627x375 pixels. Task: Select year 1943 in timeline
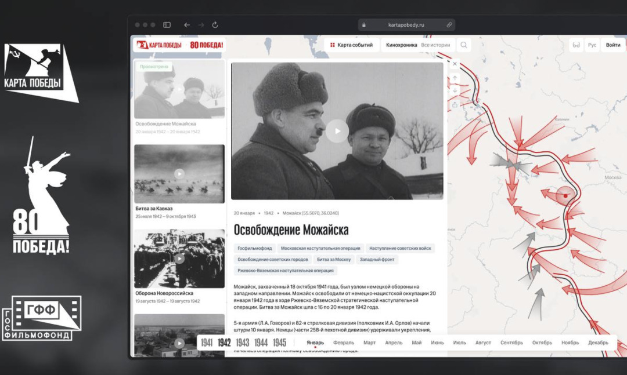pyautogui.click(x=242, y=343)
